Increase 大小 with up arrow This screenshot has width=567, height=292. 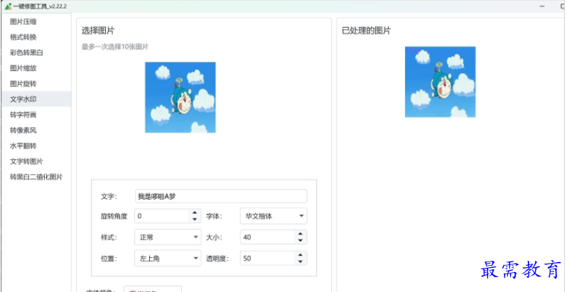point(300,234)
